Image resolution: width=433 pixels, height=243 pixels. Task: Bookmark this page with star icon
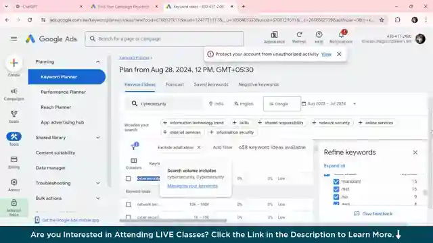[x=382, y=20]
